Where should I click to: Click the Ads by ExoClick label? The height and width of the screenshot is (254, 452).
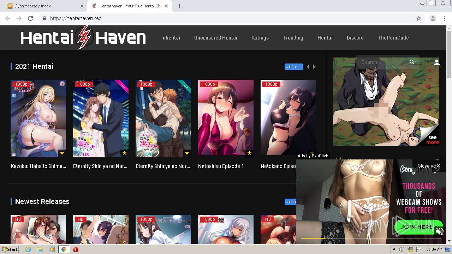[x=313, y=156]
